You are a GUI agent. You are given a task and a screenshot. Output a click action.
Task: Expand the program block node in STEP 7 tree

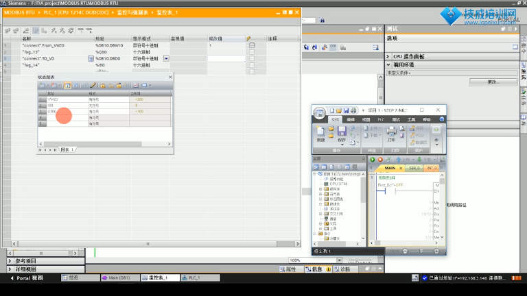click(x=320, y=189)
